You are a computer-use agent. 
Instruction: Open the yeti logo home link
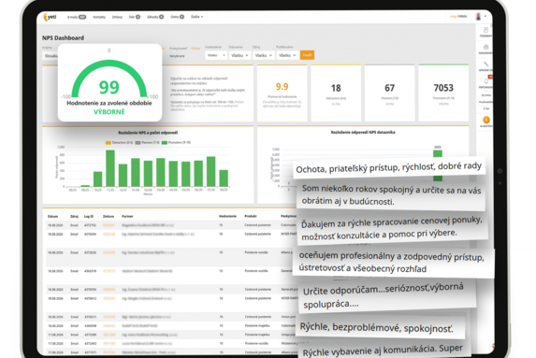click(50, 17)
